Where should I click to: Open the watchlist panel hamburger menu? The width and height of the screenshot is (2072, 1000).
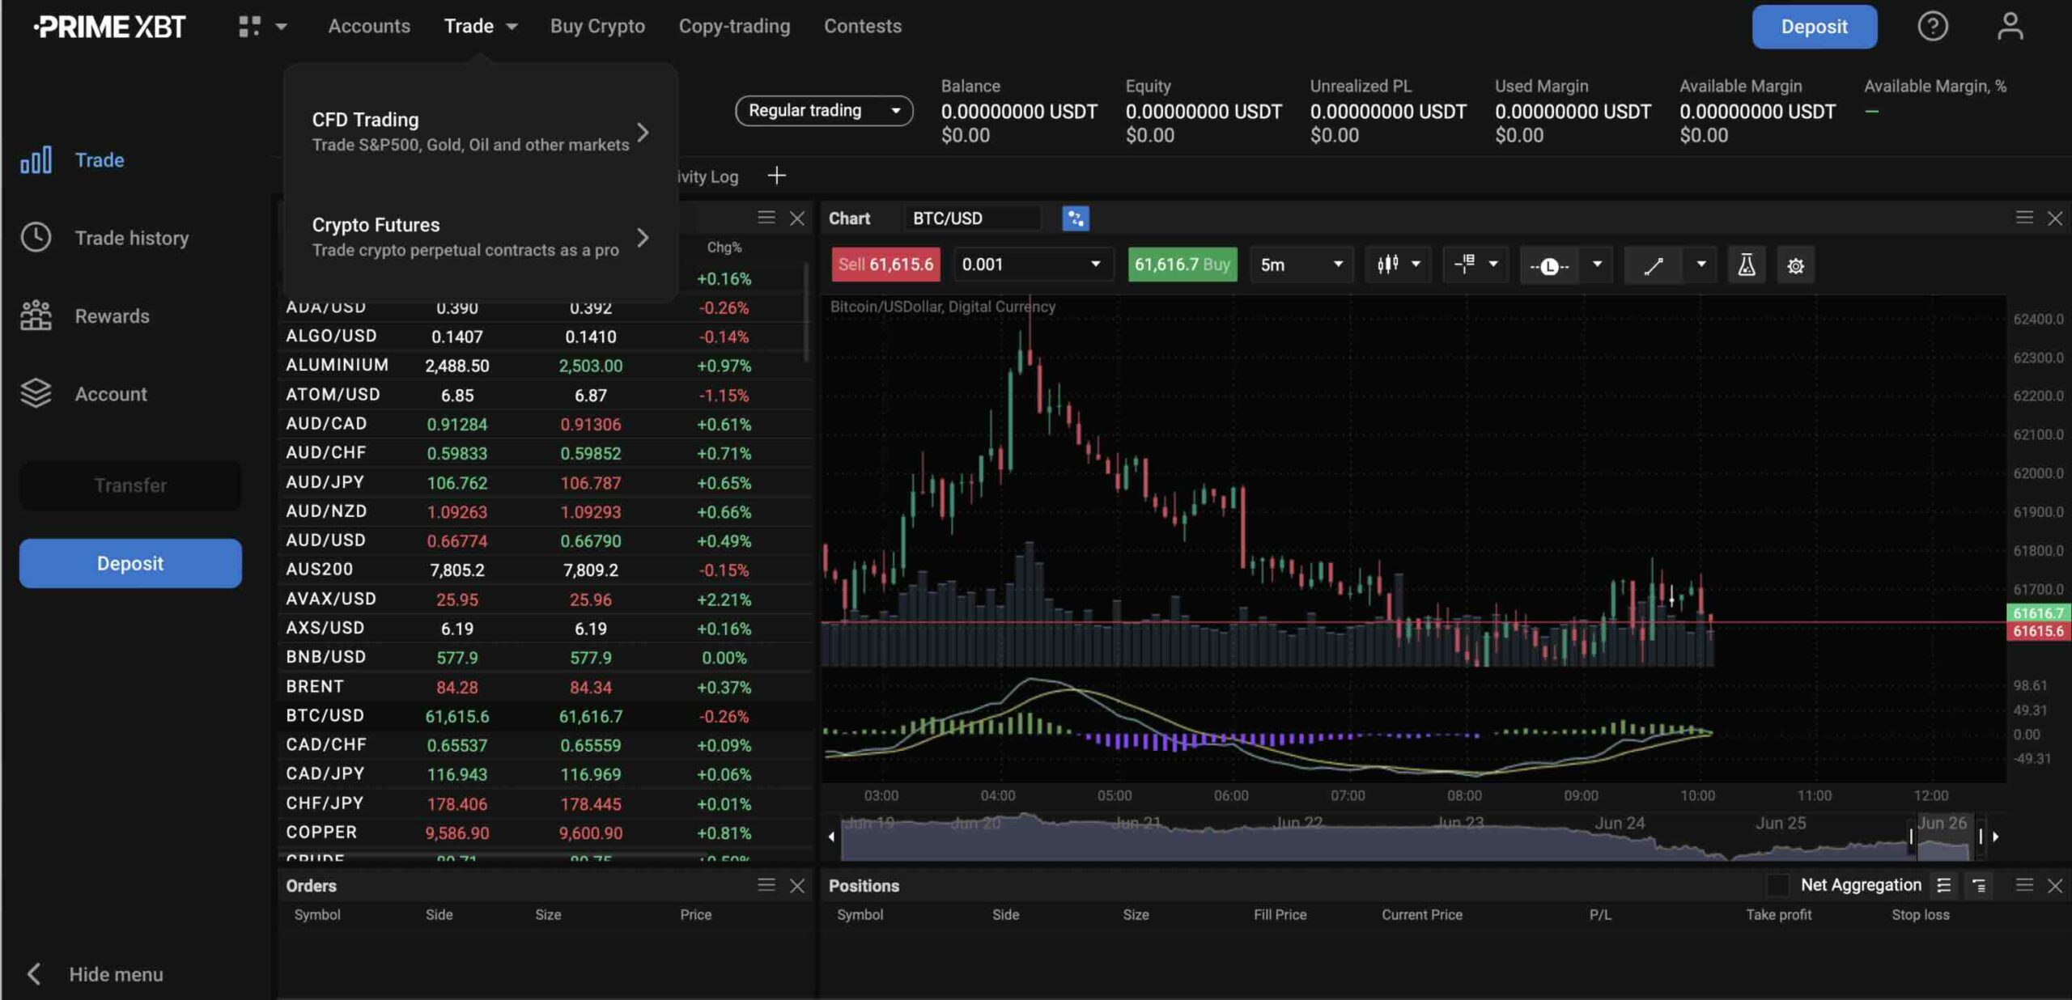coord(766,218)
